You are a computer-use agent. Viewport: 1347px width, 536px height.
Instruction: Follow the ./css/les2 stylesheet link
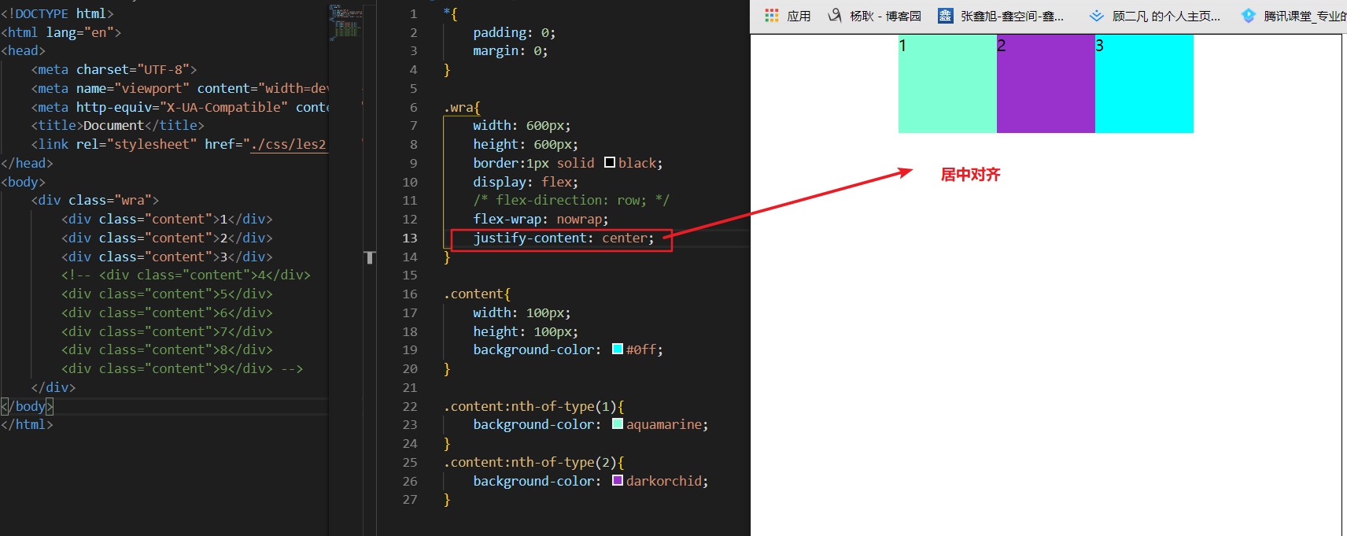288,145
